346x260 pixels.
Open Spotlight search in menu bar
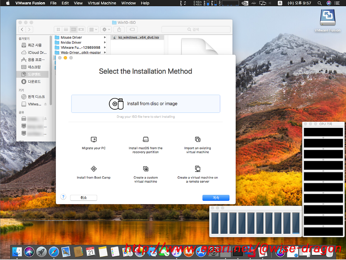319,3
